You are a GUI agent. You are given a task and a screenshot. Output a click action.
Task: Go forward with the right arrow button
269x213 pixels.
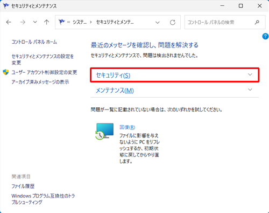coord(23,22)
